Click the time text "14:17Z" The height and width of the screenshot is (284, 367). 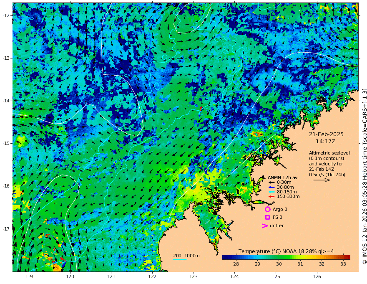pos(325,142)
